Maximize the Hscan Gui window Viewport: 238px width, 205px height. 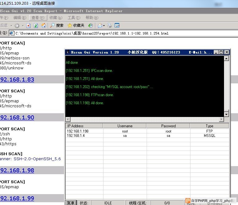(221, 52)
